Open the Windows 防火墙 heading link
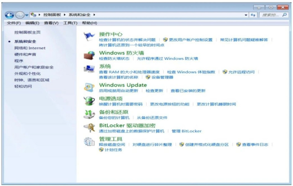The image size is (293, 186). [122, 53]
